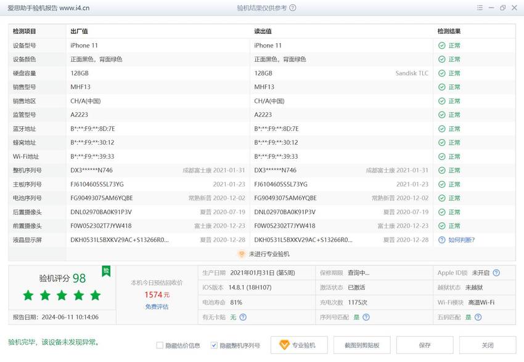Open the 如何判断? link

coord(461,240)
